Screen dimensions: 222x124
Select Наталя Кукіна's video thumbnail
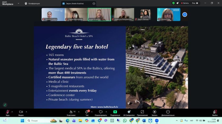[53, 14]
